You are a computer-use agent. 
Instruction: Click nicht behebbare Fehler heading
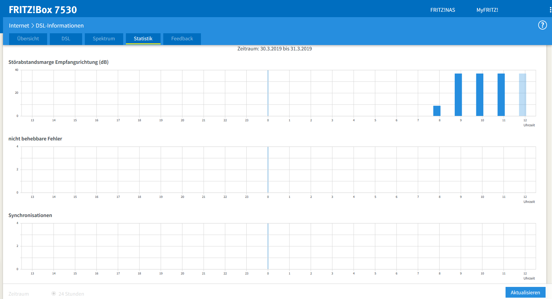[35, 139]
